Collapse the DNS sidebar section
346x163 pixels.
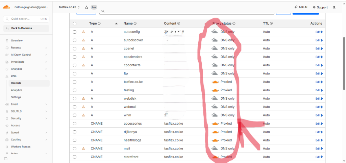coord(46,76)
